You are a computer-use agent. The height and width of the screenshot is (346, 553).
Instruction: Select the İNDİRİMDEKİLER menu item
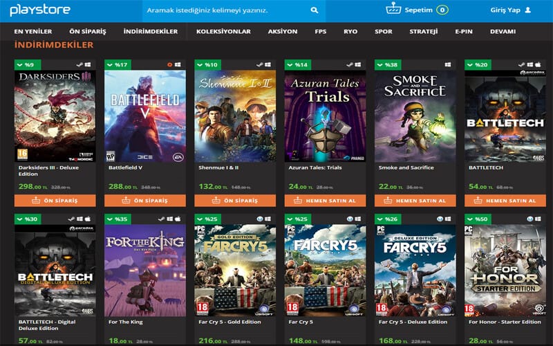[151, 31]
